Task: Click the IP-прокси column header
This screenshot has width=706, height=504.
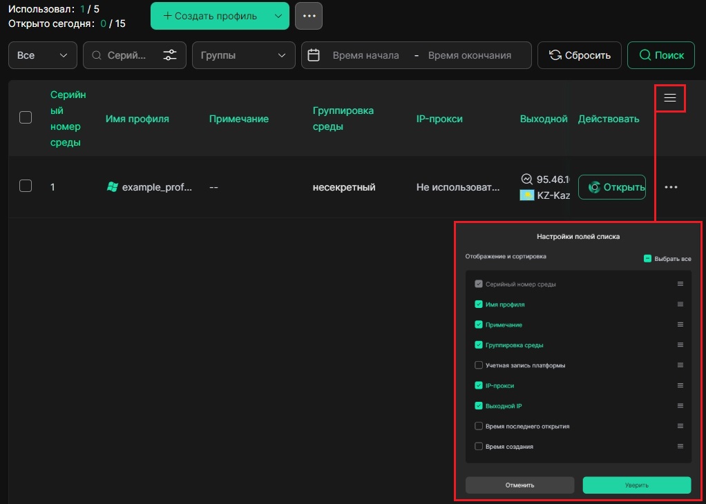Action: [439, 119]
